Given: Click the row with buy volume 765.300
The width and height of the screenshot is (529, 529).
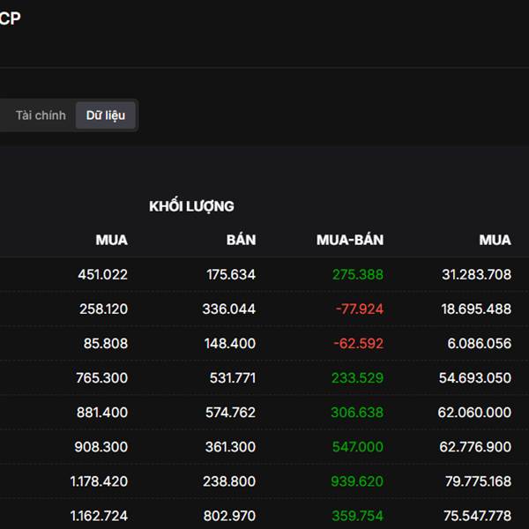Looking at the screenshot, I should click(264, 378).
